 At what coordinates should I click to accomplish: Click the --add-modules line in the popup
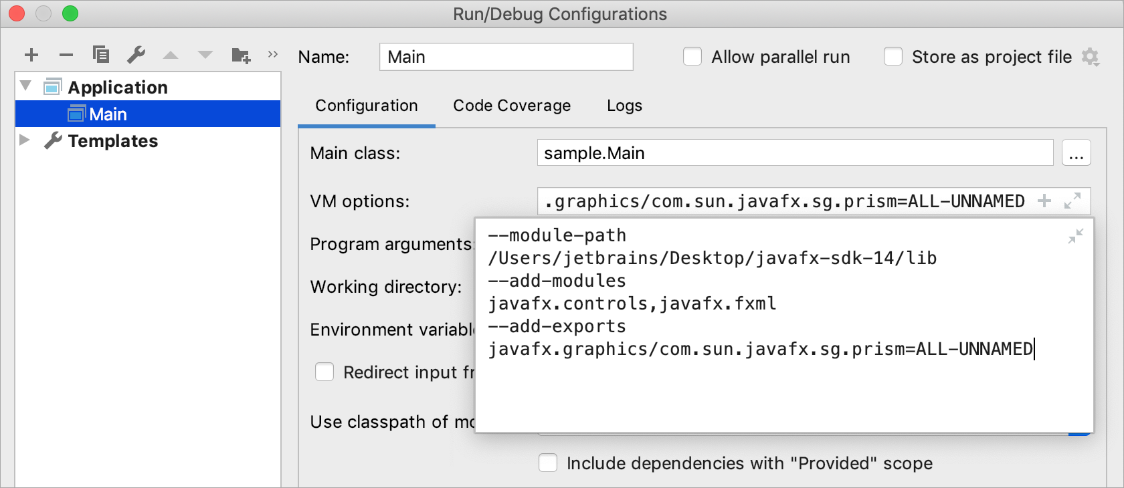click(x=557, y=281)
